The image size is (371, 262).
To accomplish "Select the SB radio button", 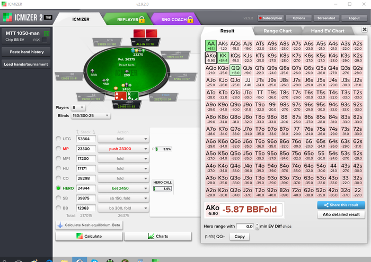I will click(58, 198).
